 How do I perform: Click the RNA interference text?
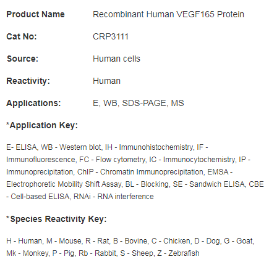click(x=126, y=197)
